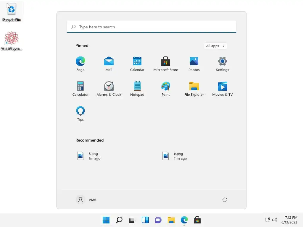Screen dimensions: 303x227
Task: Click the power button in Start menu
Action: [x=225, y=200]
